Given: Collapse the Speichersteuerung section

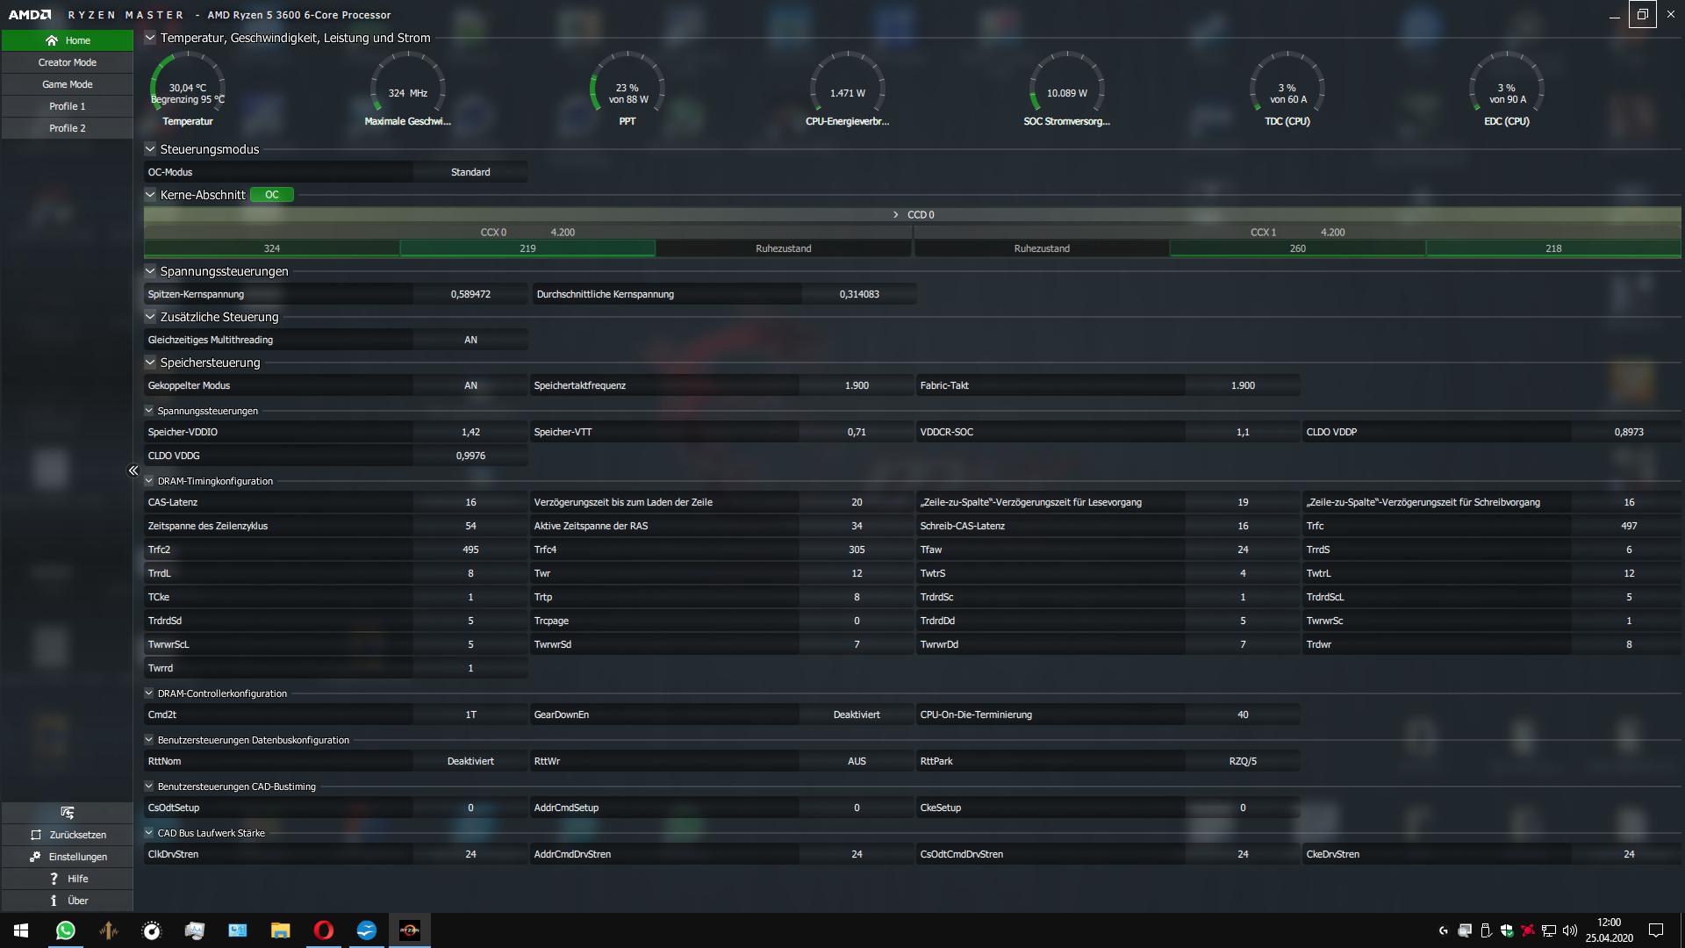Looking at the screenshot, I should pos(150,363).
